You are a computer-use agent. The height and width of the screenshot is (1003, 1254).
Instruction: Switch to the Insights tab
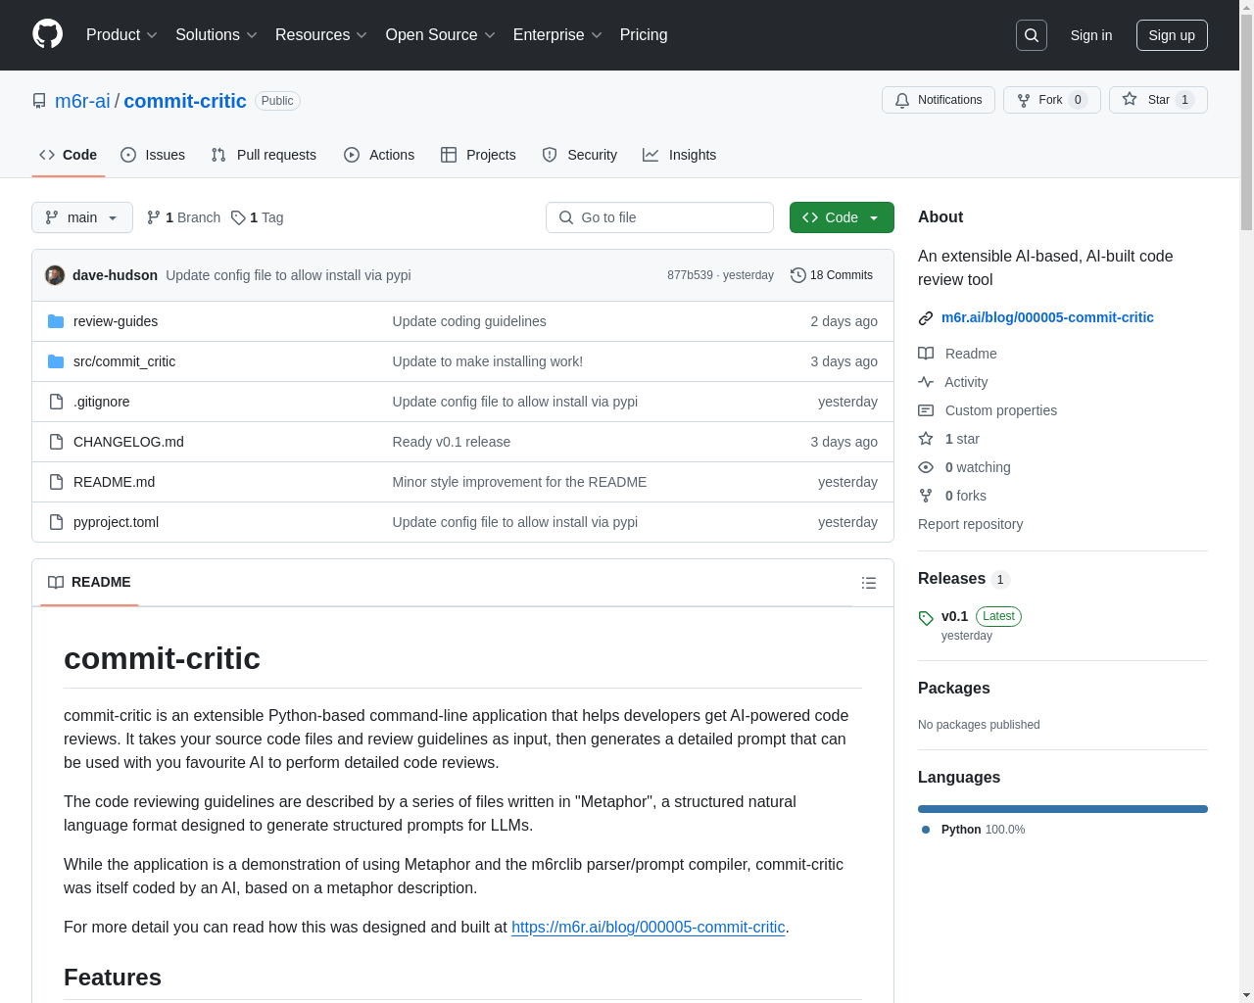680,155
